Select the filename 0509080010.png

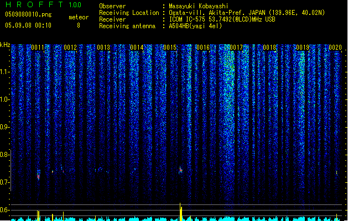click(x=28, y=15)
